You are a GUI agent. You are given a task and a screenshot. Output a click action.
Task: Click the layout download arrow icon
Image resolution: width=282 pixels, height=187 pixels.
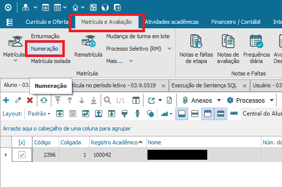[x=112, y=114]
